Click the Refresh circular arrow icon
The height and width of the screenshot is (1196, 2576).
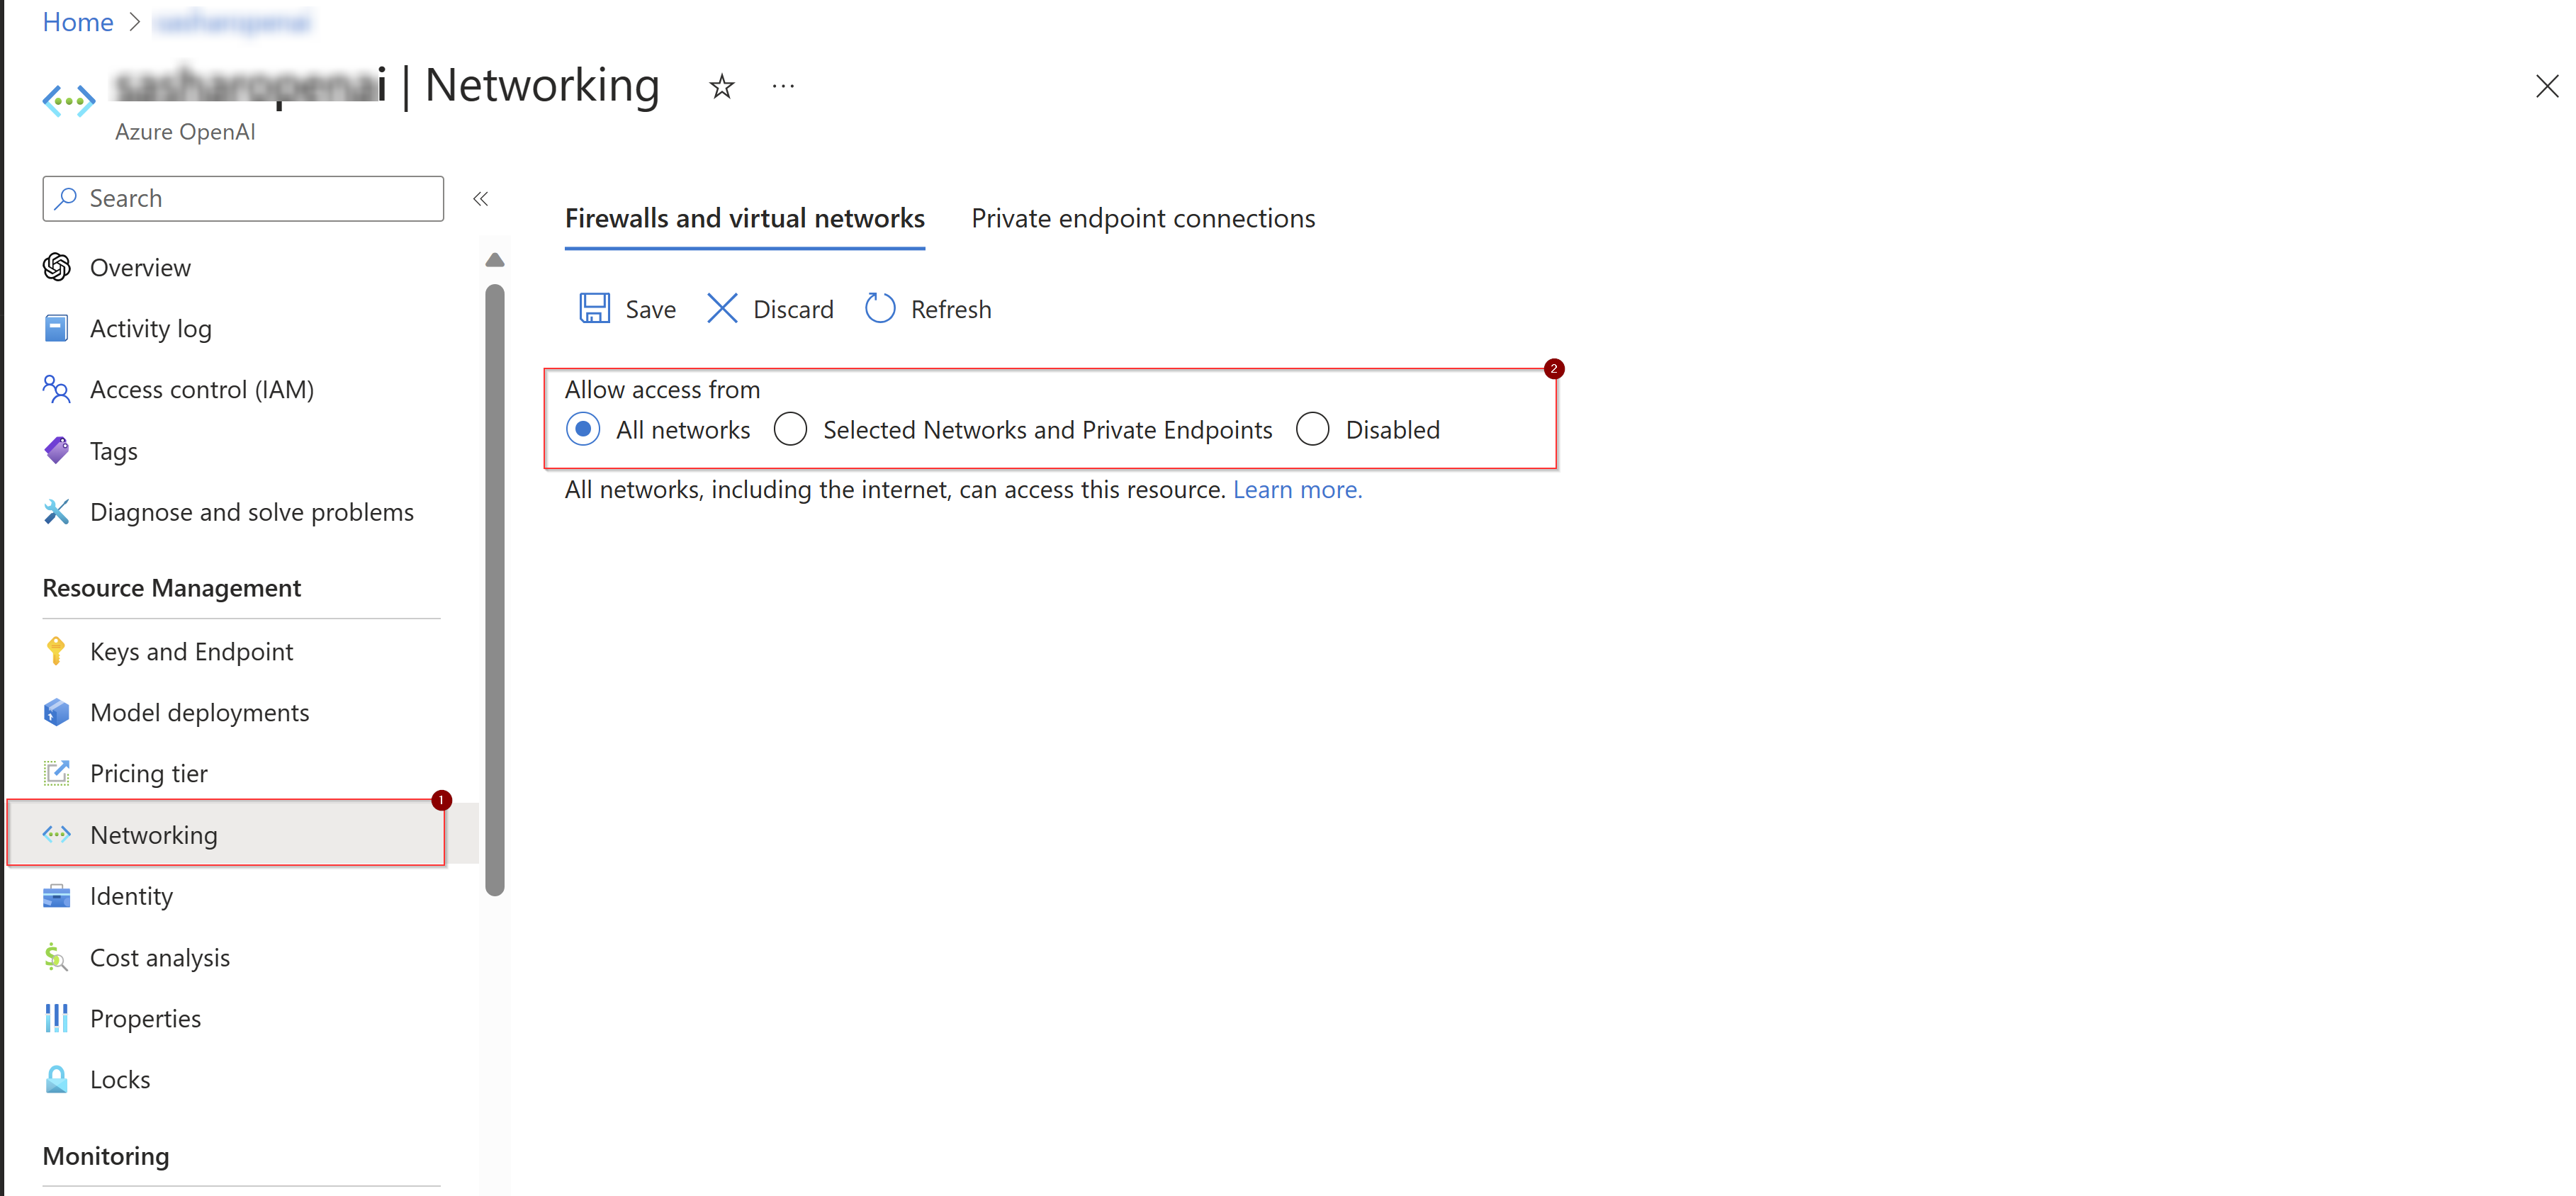tap(879, 308)
